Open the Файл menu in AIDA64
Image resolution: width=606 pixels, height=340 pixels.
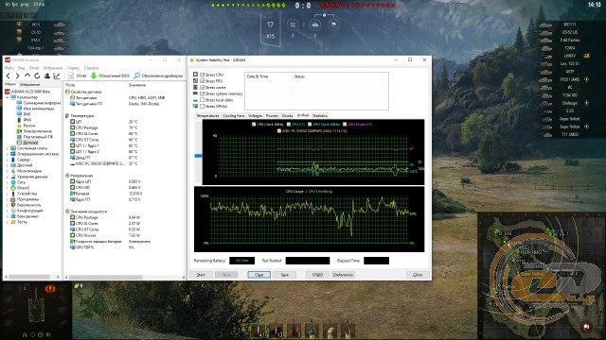coord(9,68)
